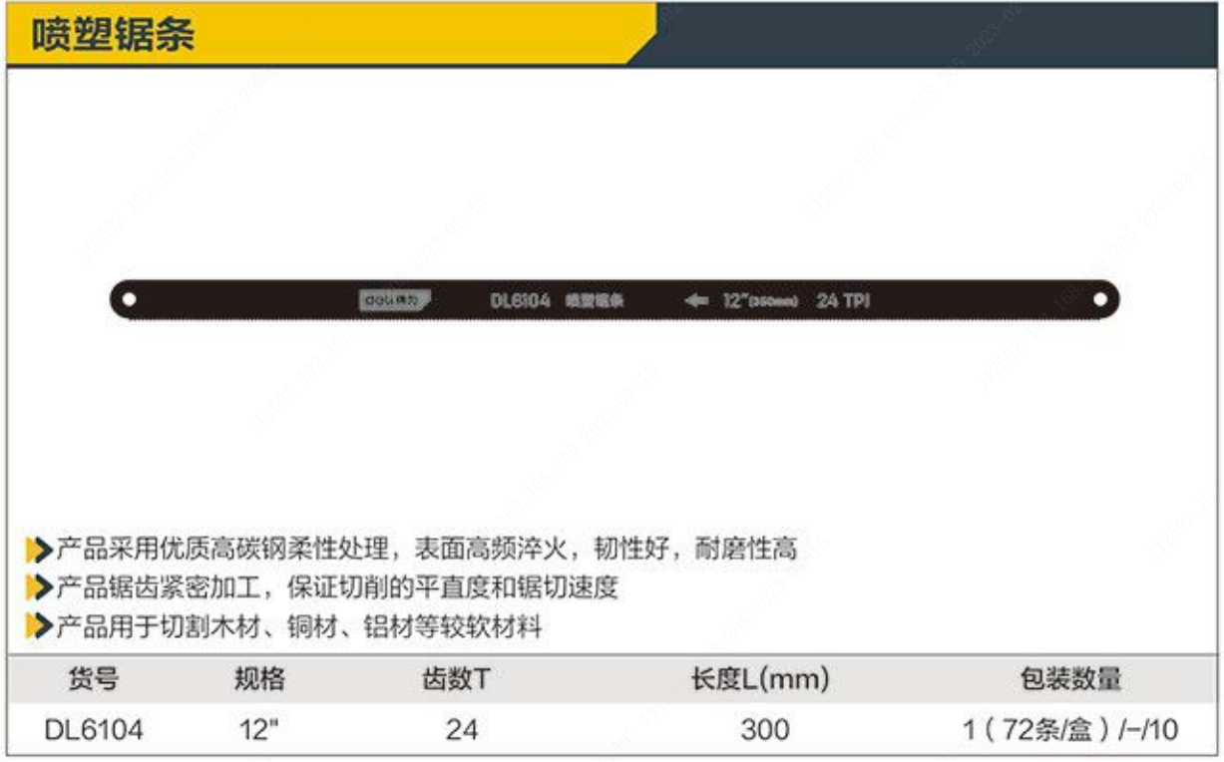
Task: Click the deli logo on the blade
Action: point(395,300)
